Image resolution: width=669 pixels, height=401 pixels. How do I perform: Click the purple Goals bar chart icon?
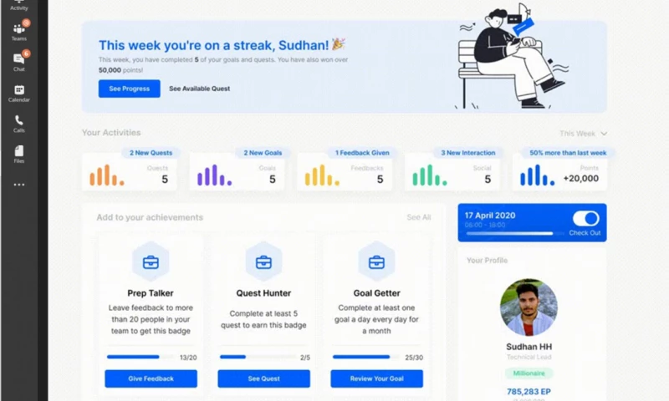214,175
